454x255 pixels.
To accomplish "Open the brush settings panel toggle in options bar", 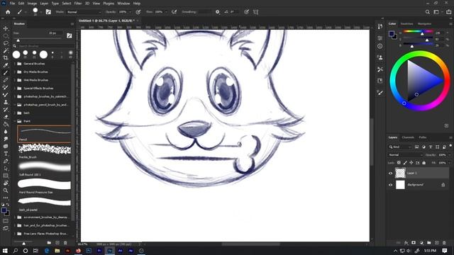I will coord(48,12).
